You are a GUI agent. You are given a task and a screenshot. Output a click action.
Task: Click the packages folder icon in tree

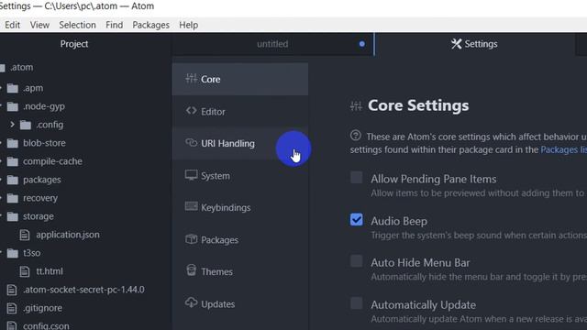[12, 180]
